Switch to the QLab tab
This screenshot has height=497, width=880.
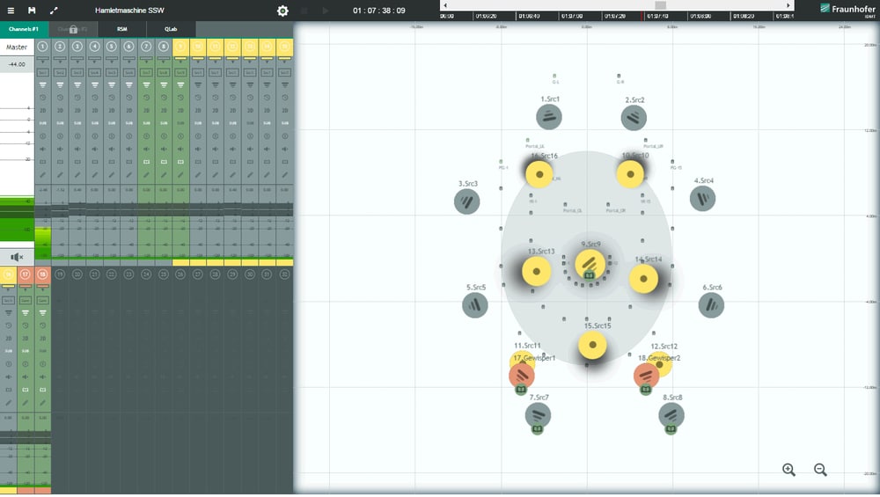tap(171, 29)
